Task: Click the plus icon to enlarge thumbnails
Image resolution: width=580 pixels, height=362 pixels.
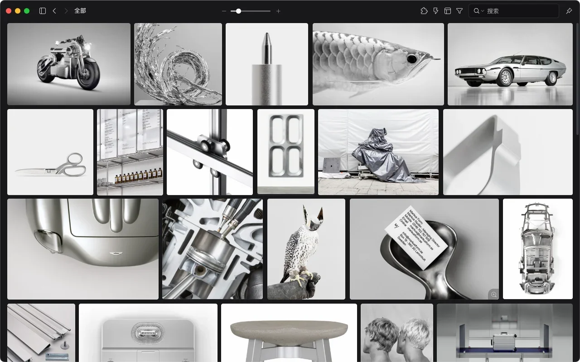Action: [x=278, y=11]
